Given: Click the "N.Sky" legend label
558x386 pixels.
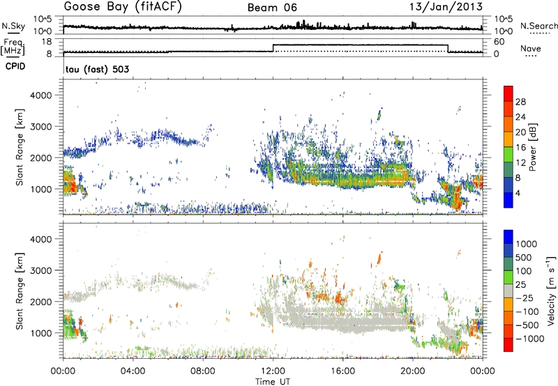Looking at the screenshot, I should click(13, 26).
